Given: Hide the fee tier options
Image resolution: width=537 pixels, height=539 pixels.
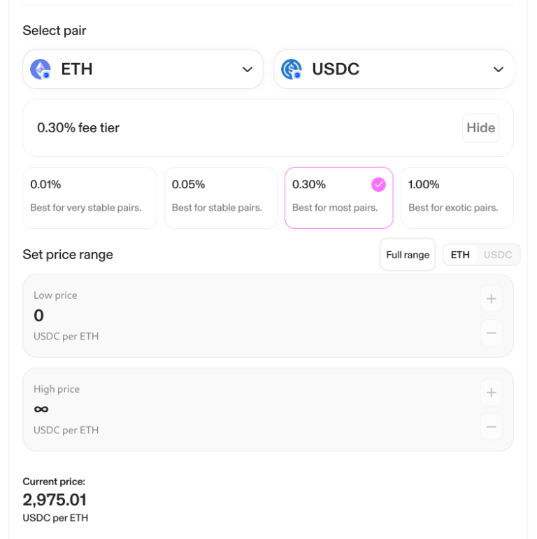Looking at the screenshot, I should tap(480, 128).
